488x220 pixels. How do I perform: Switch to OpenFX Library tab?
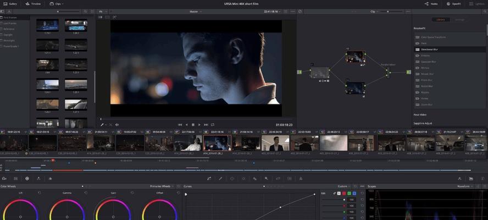coord(441,20)
